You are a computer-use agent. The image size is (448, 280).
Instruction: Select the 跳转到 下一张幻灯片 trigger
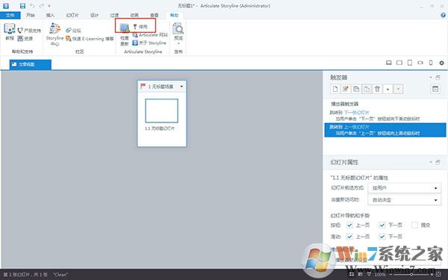point(385,116)
